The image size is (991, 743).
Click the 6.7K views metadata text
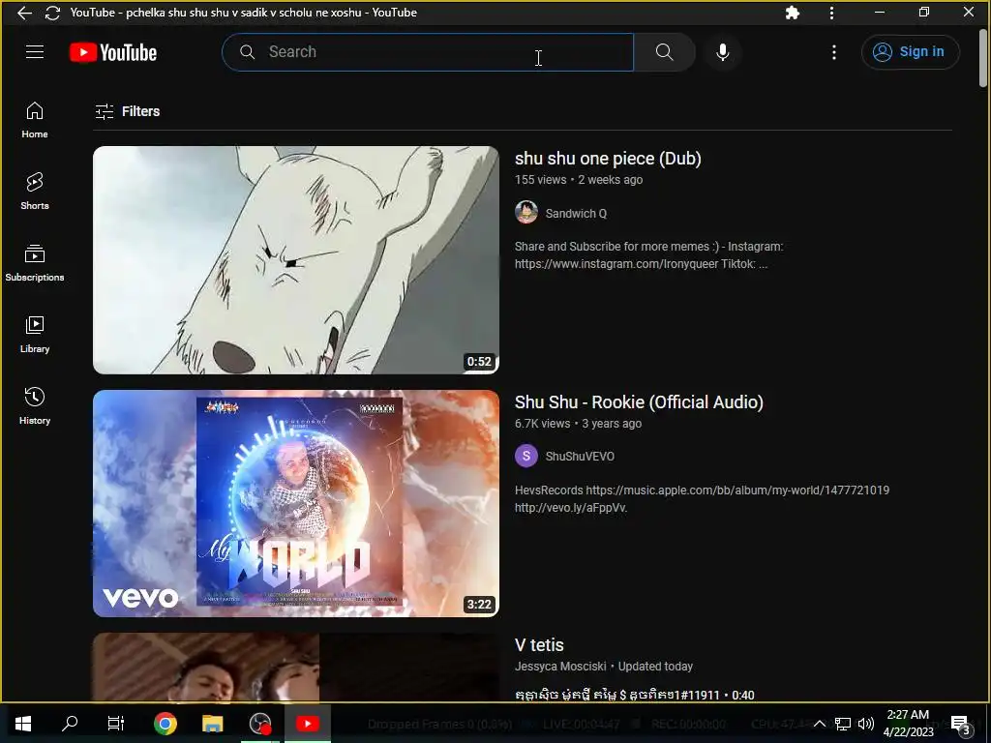(542, 424)
